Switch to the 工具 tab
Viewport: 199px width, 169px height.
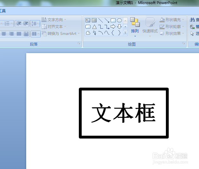coord(3,11)
